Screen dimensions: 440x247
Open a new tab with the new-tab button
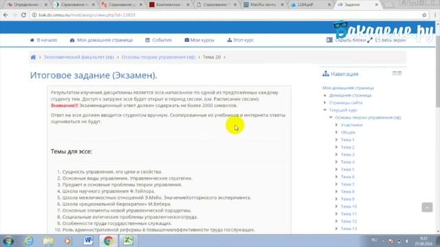(388, 5)
